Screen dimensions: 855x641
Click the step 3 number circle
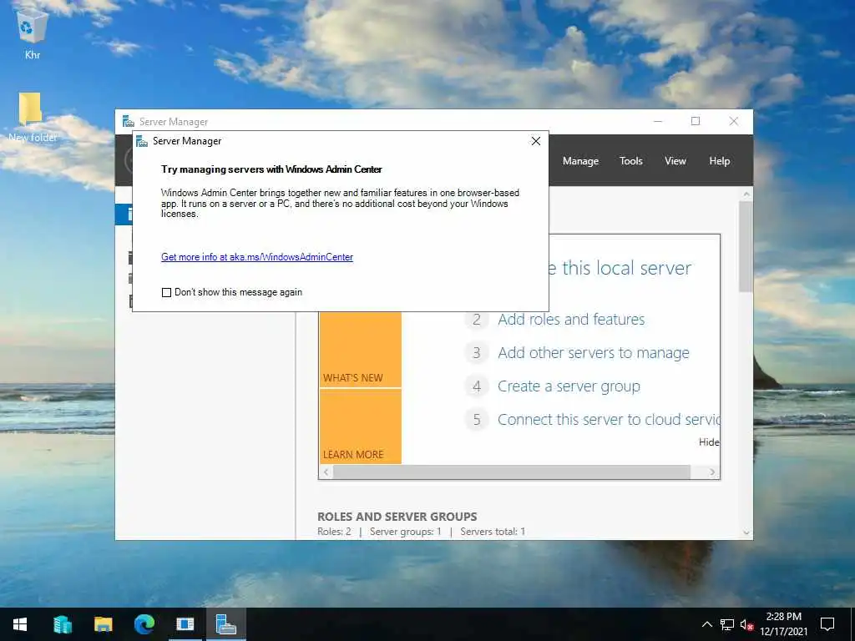point(477,353)
